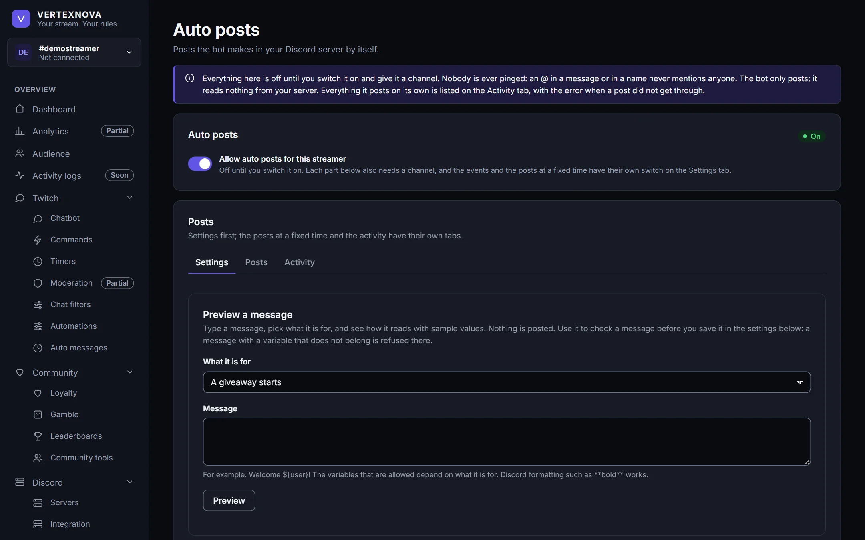865x540 pixels.
Task: Click the info icon in the banner
Action: tap(190, 78)
